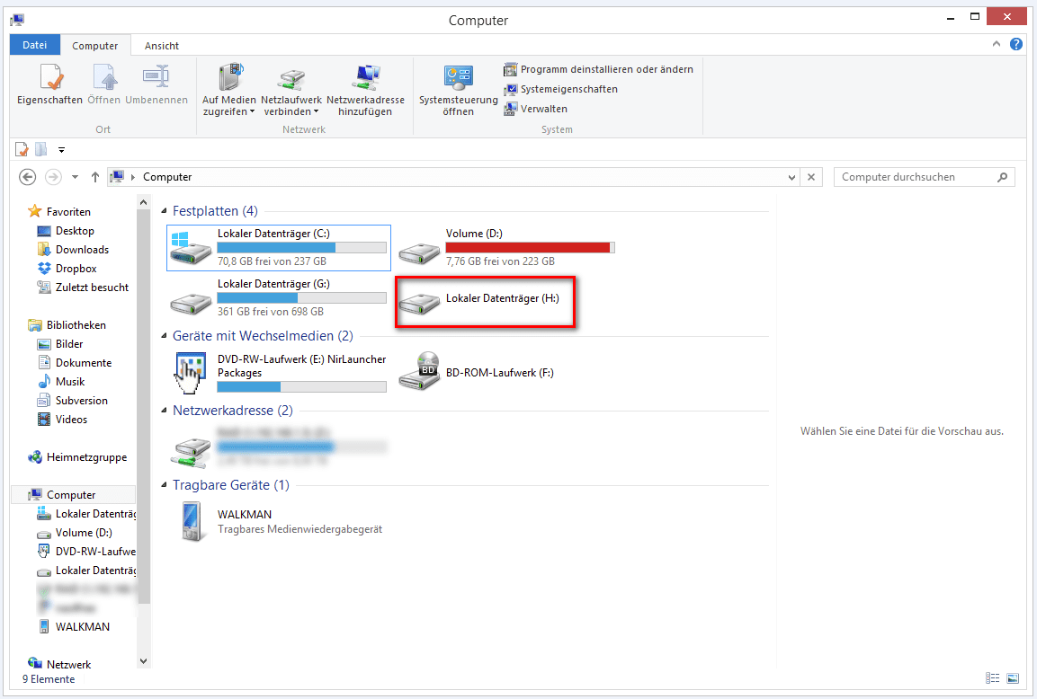Go back with the back arrow
Image resolution: width=1037 pixels, height=699 pixels.
tap(28, 177)
